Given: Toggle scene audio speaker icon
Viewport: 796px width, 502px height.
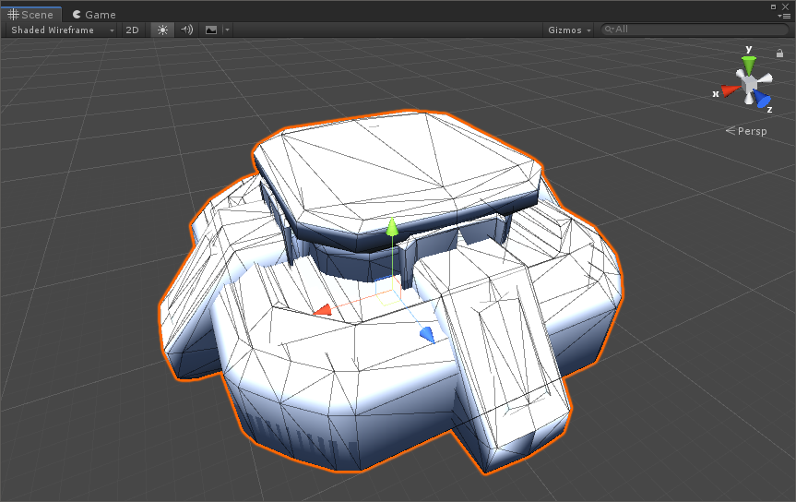Looking at the screenshot, I should tap(187, 30).
